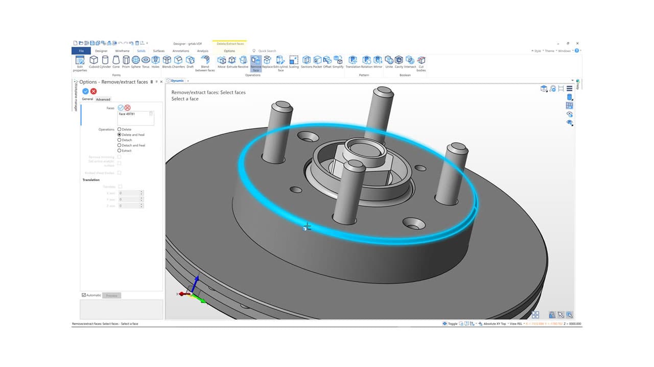Image resolution: width=654 pixels, height=367 pixels.
Task: Open the Absolute XY Top dropdown
Action: tap(508, 324)
